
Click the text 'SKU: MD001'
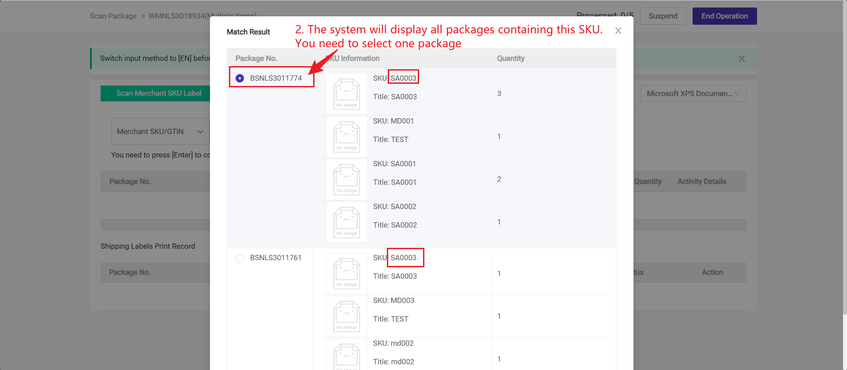pos(394,121)
